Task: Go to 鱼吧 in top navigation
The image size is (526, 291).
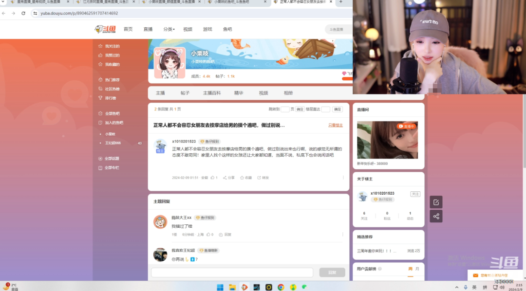Action: click(227, 29)
